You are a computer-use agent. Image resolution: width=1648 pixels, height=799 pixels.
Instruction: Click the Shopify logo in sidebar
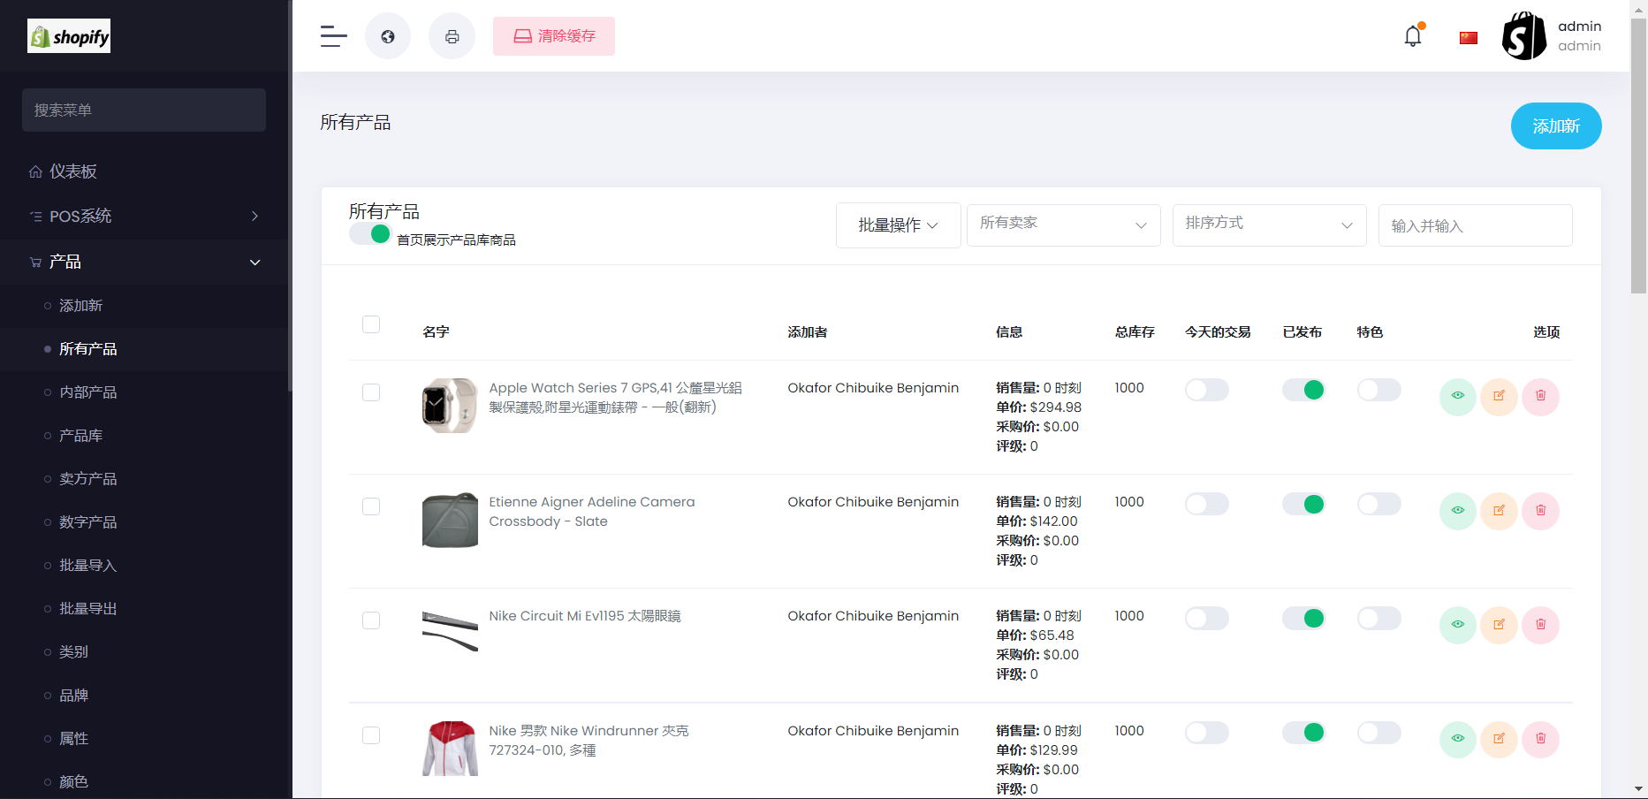click(x=69, y=36)
